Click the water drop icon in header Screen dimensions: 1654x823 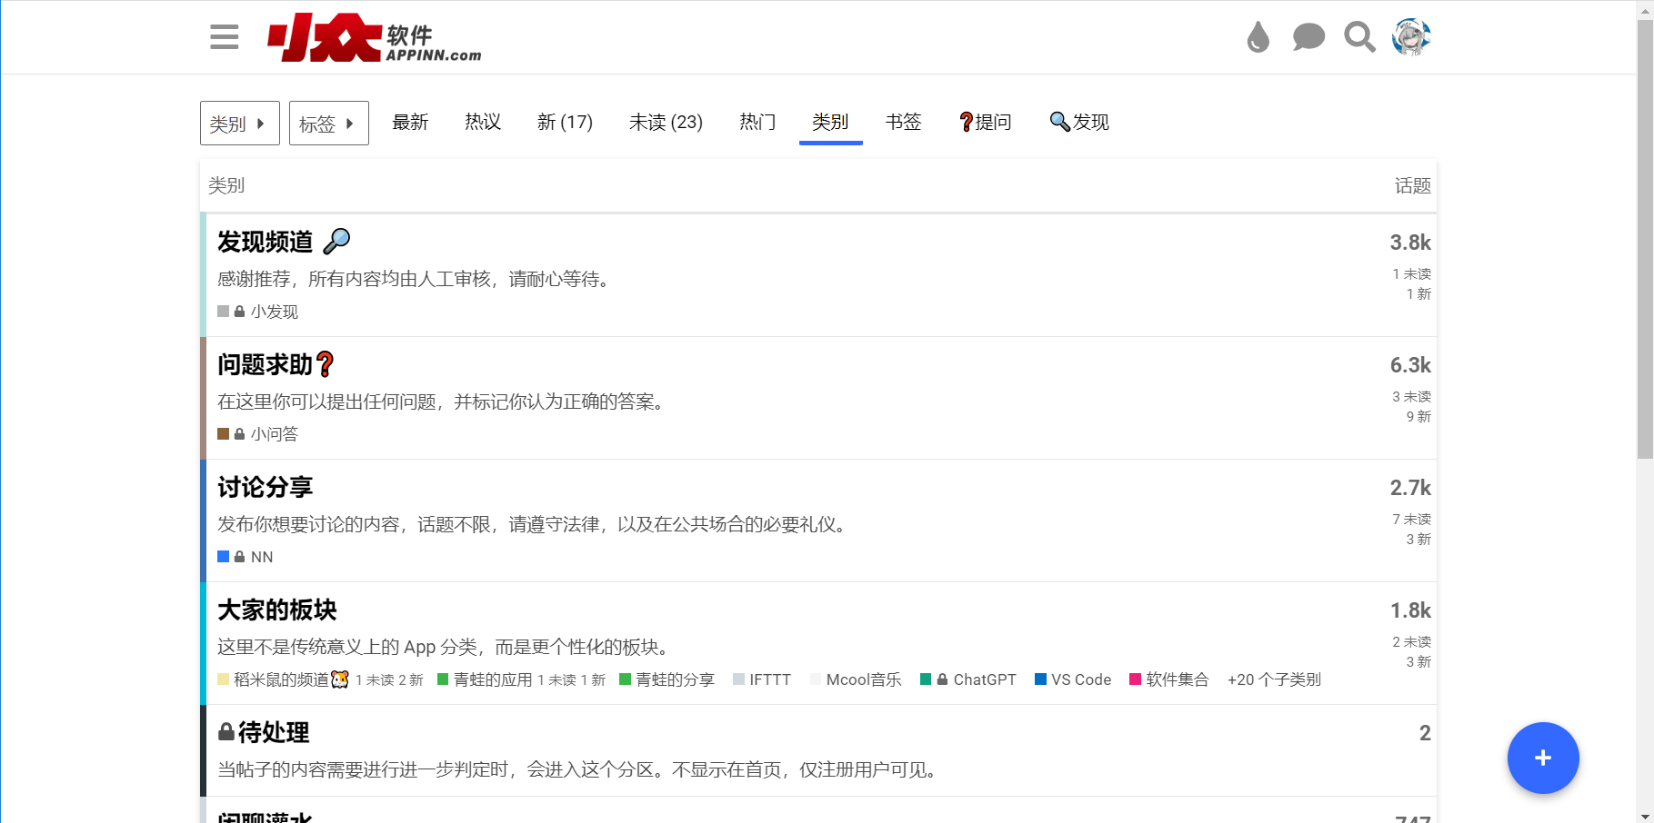pyautogui.click(x=1258, y=37)
